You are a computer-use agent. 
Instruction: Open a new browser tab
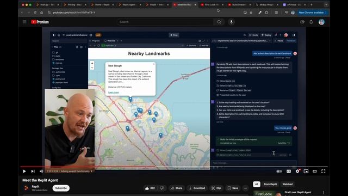click(x=312, y=5)
